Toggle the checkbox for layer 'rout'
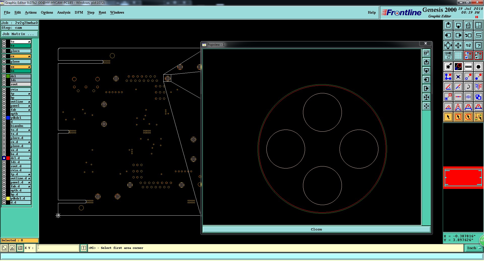Viewport: 484px width, 261px height. pos(4,84)
